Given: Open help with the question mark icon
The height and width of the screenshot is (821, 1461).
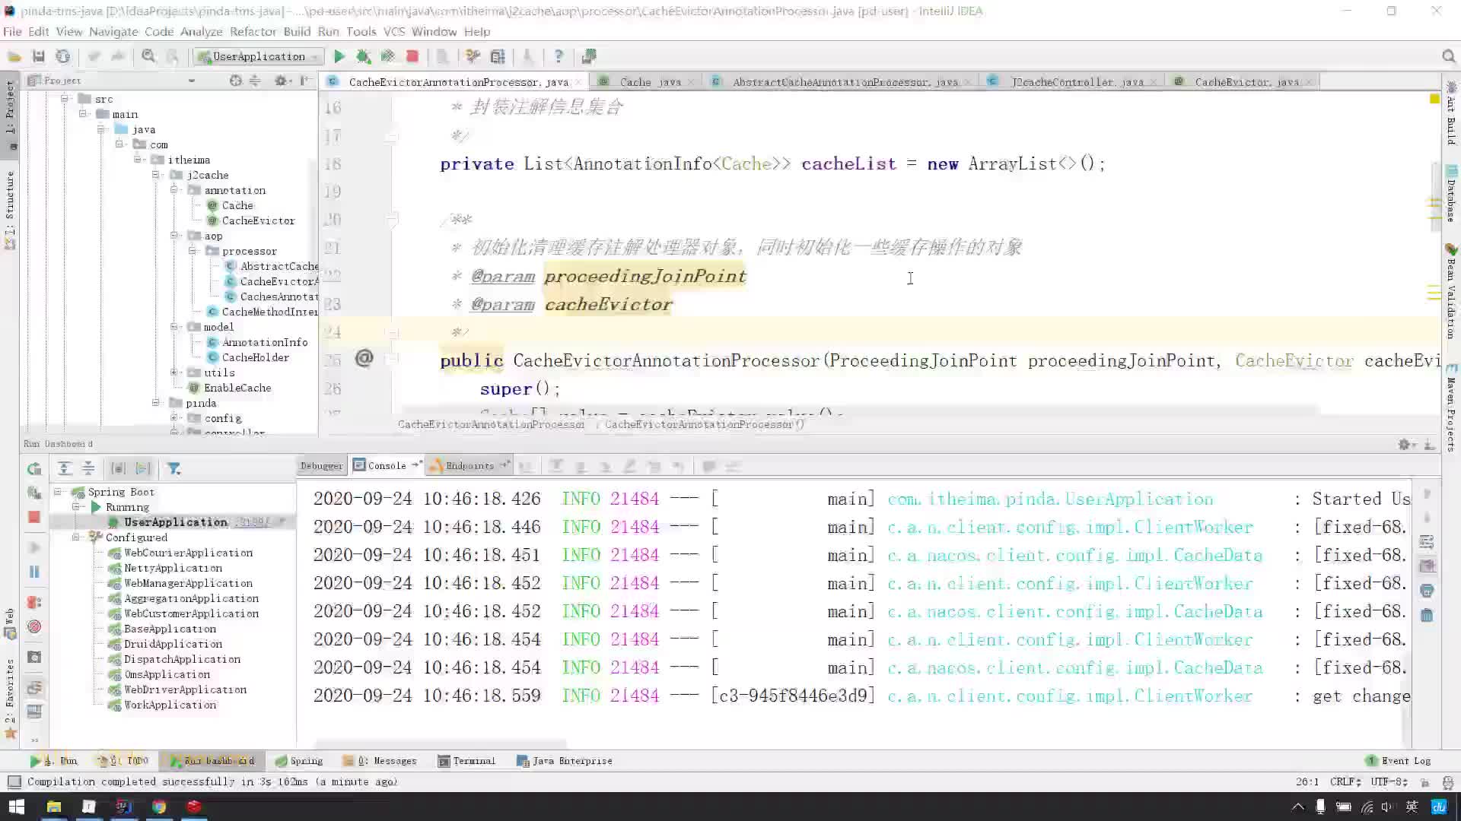Looking at the screenshot, I should pyautogui.click(x=559, y=56).
